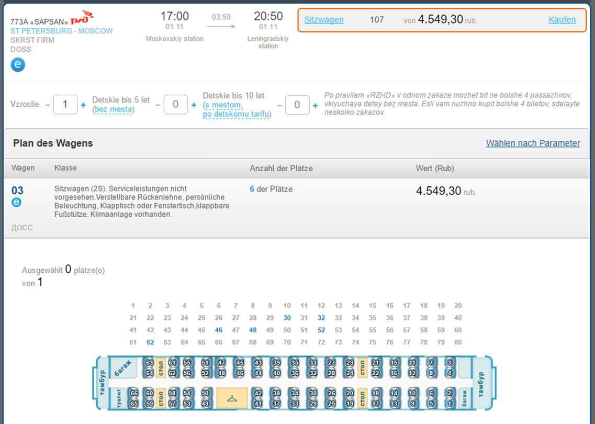Select seat 46 icon in the car diagram
This screenshot has width=595, height=424.
(x=239, y=373)
